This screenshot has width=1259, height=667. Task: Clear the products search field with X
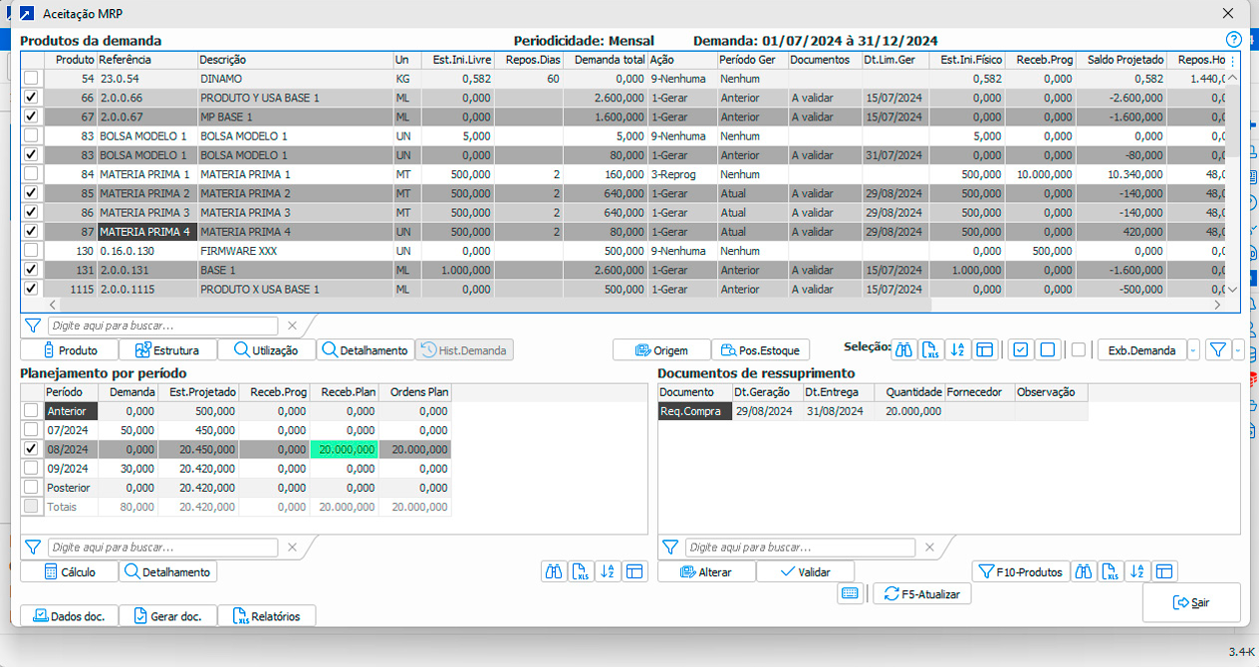coord(292,326)
